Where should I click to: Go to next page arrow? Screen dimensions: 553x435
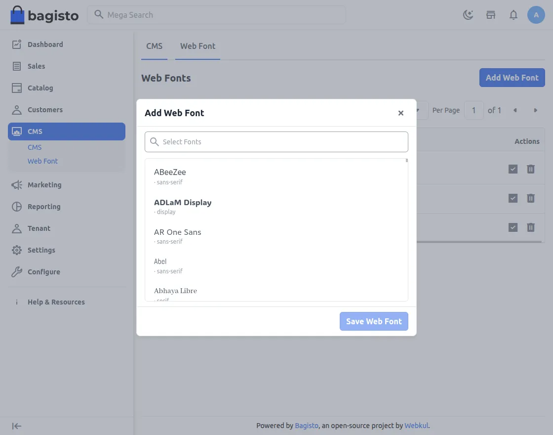(535, 111)
